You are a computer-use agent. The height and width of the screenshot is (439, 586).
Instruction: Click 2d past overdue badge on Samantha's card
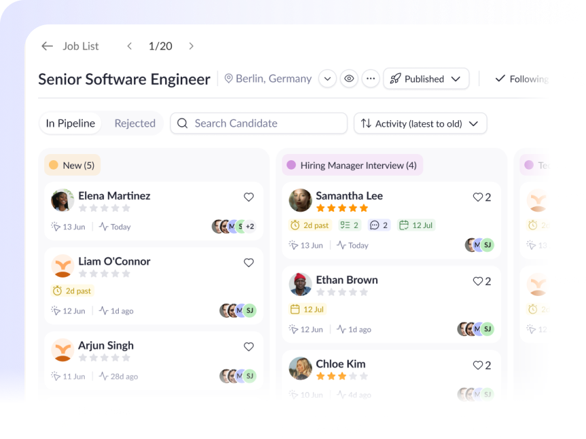[x=310, y=225]
